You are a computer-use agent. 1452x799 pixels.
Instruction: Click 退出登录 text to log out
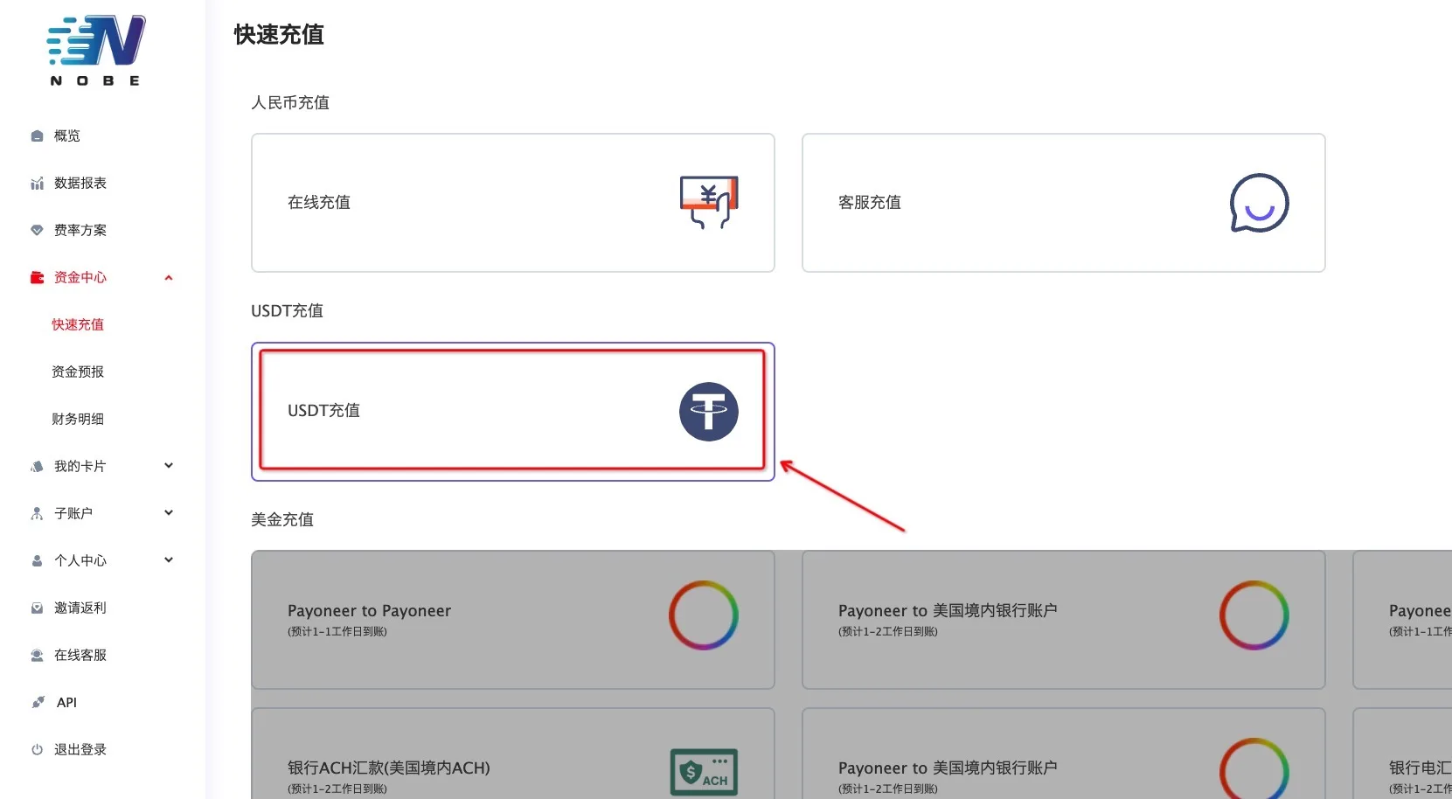[80, 749]
